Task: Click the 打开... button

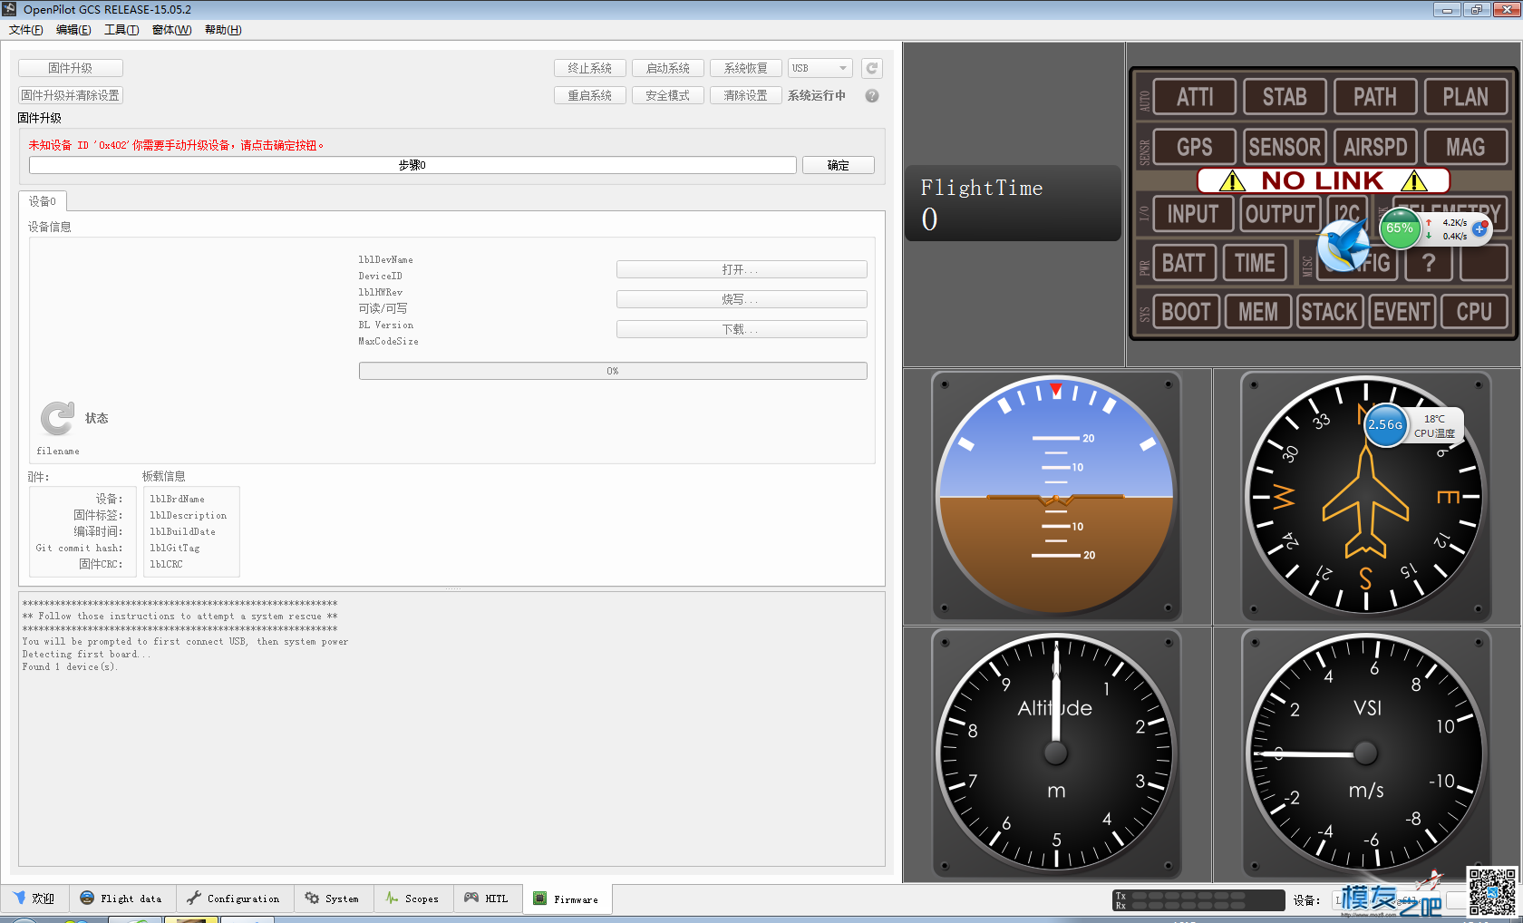Action: (742, 269)
